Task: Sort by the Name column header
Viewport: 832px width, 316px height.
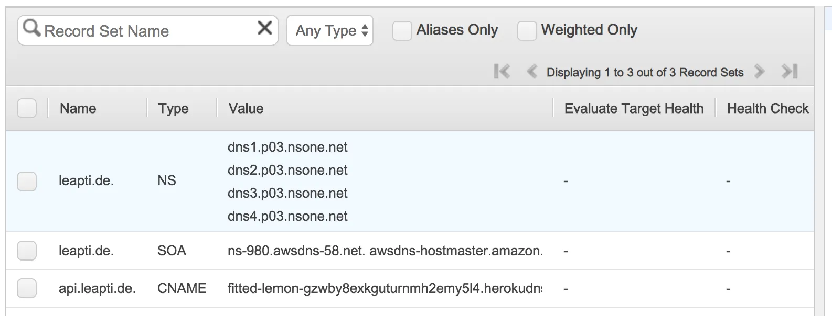Action: click(78, 109)
